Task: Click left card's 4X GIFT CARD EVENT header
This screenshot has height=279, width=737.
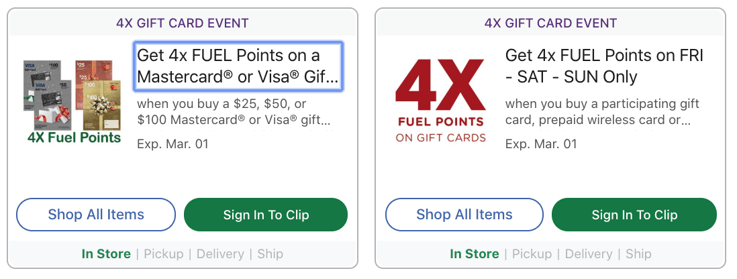Action: tap(183, 23)
